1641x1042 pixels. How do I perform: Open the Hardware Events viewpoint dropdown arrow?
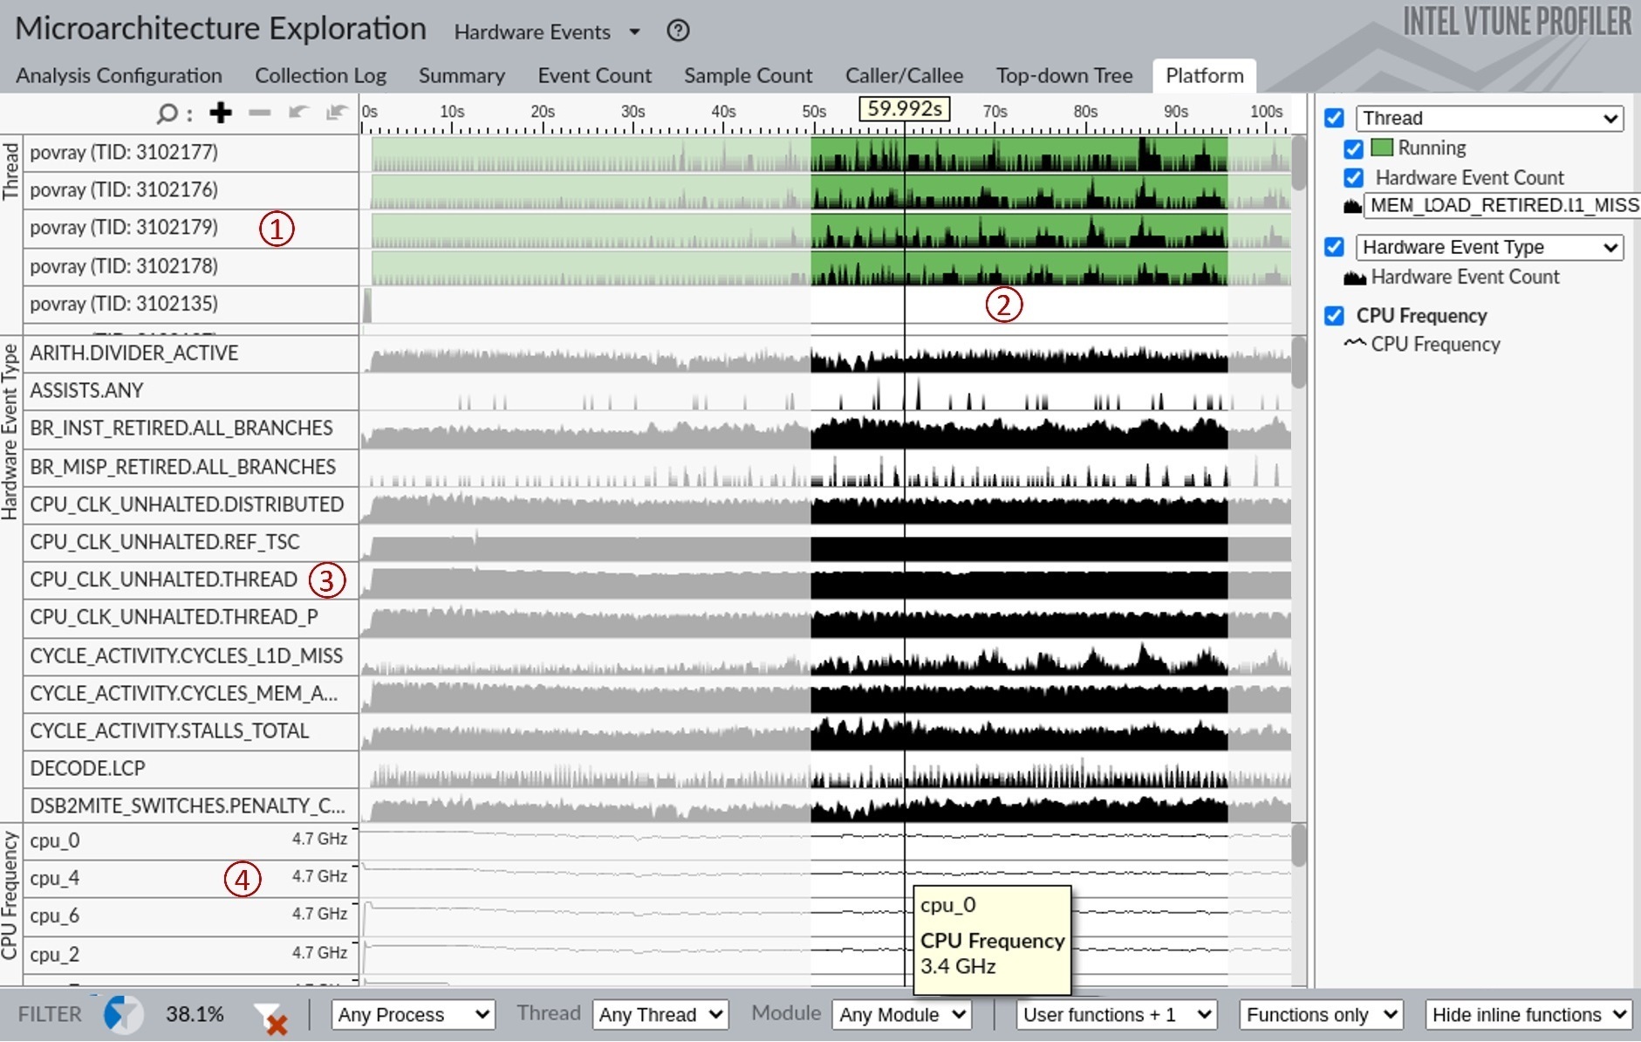(635, 32)
